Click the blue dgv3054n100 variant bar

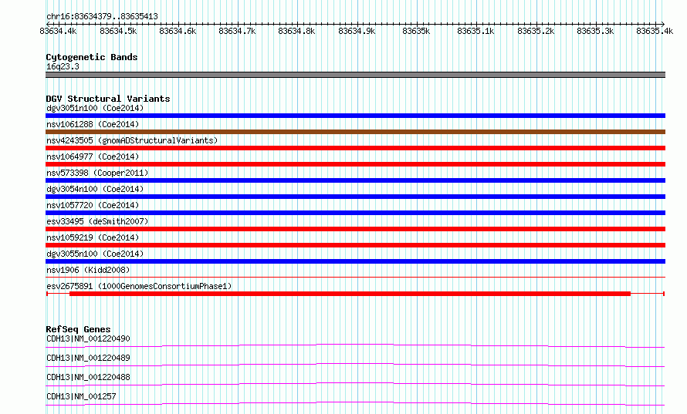click(x=355, y=197)
